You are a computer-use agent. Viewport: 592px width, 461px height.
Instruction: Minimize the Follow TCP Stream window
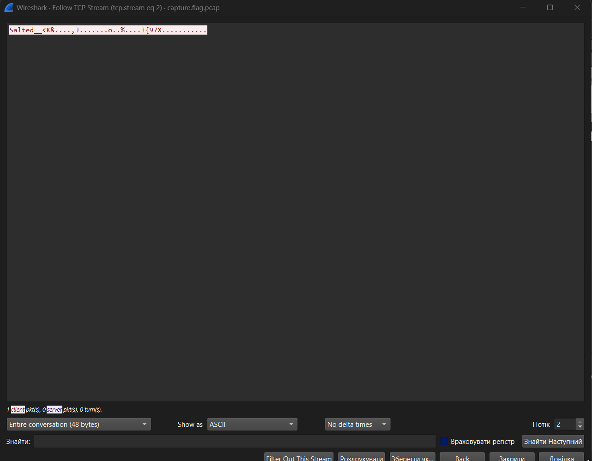tap(523, 7)
